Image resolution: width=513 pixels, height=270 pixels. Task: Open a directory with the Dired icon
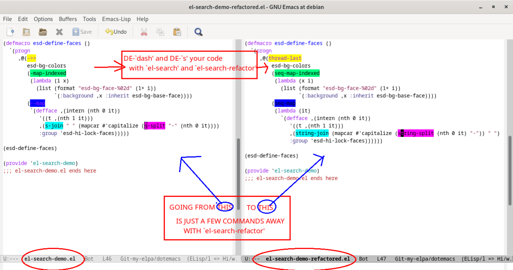(26, 32)
